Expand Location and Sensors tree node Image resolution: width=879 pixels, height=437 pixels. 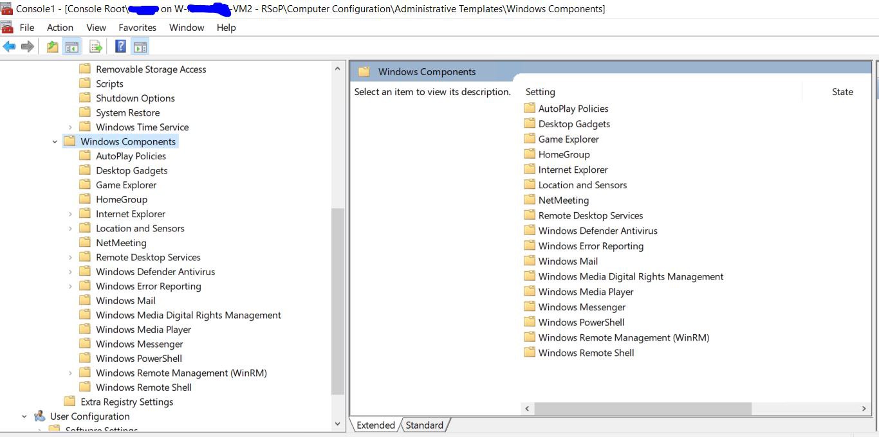70,228
